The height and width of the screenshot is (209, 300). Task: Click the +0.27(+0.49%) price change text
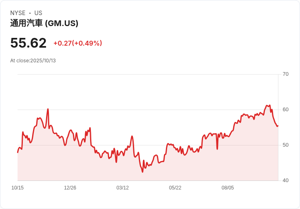[x=77, y=43]
